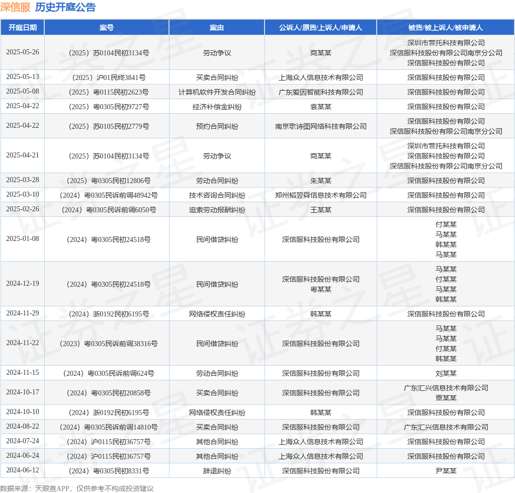Click the date cell 2025-01-08
The width and height of the screenshot is (515, 493).
click(x=22, y=239)
